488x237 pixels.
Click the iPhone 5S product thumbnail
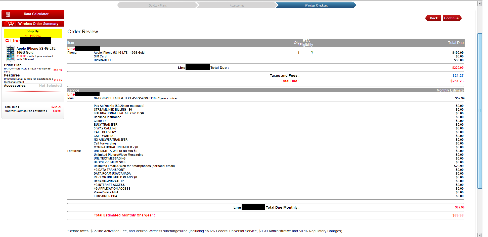tap(10, 53)
